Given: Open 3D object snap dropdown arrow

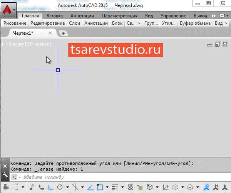Looking at the screenshot, I should click(x=157, y=187).
